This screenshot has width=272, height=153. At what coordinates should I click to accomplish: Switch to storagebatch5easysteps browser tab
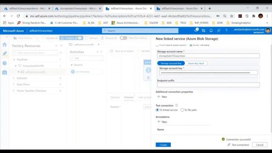pos(78,8)
